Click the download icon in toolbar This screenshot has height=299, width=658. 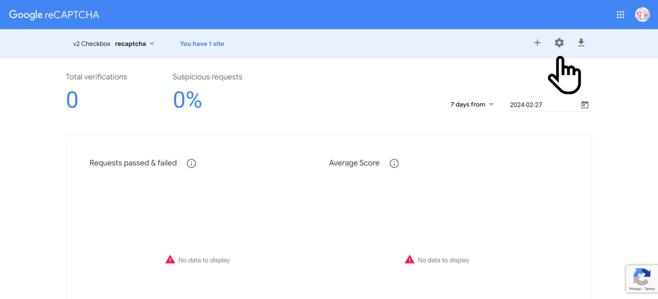(581, 43)
